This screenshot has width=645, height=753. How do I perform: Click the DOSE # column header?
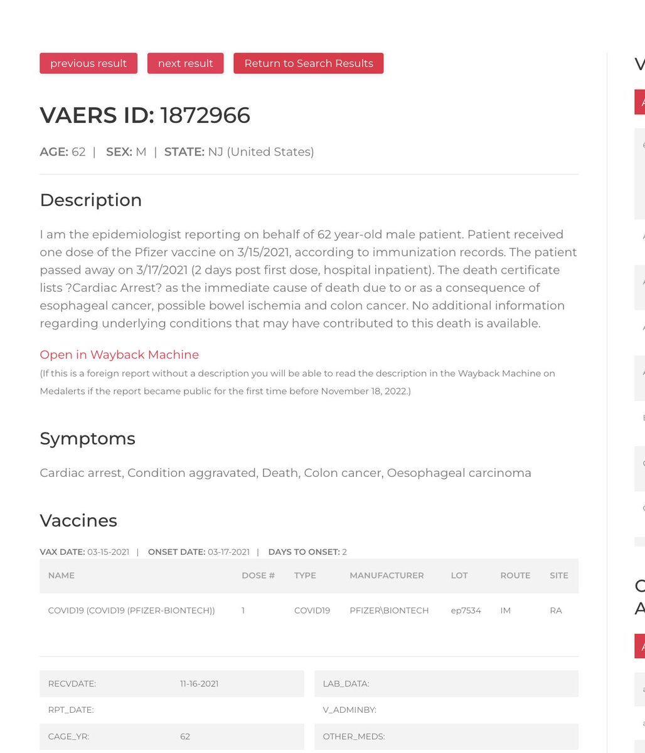(x=258, y=575)
